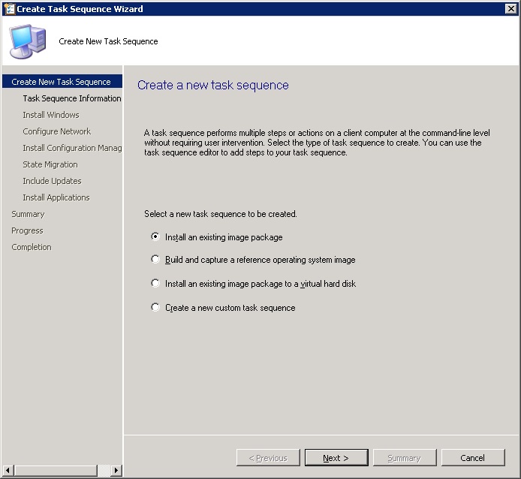Select State Migration in the navigation list
Viewport: 521px width, 479px height.
[x=50, y=164]
